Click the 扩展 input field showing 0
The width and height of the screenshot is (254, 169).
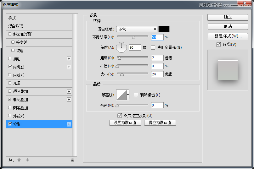pos(157,66)
